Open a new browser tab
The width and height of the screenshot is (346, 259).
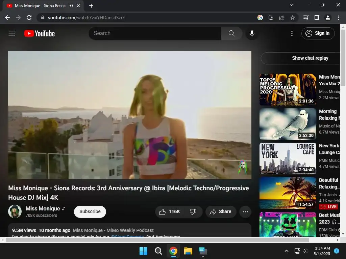click(x=91, y=6)
